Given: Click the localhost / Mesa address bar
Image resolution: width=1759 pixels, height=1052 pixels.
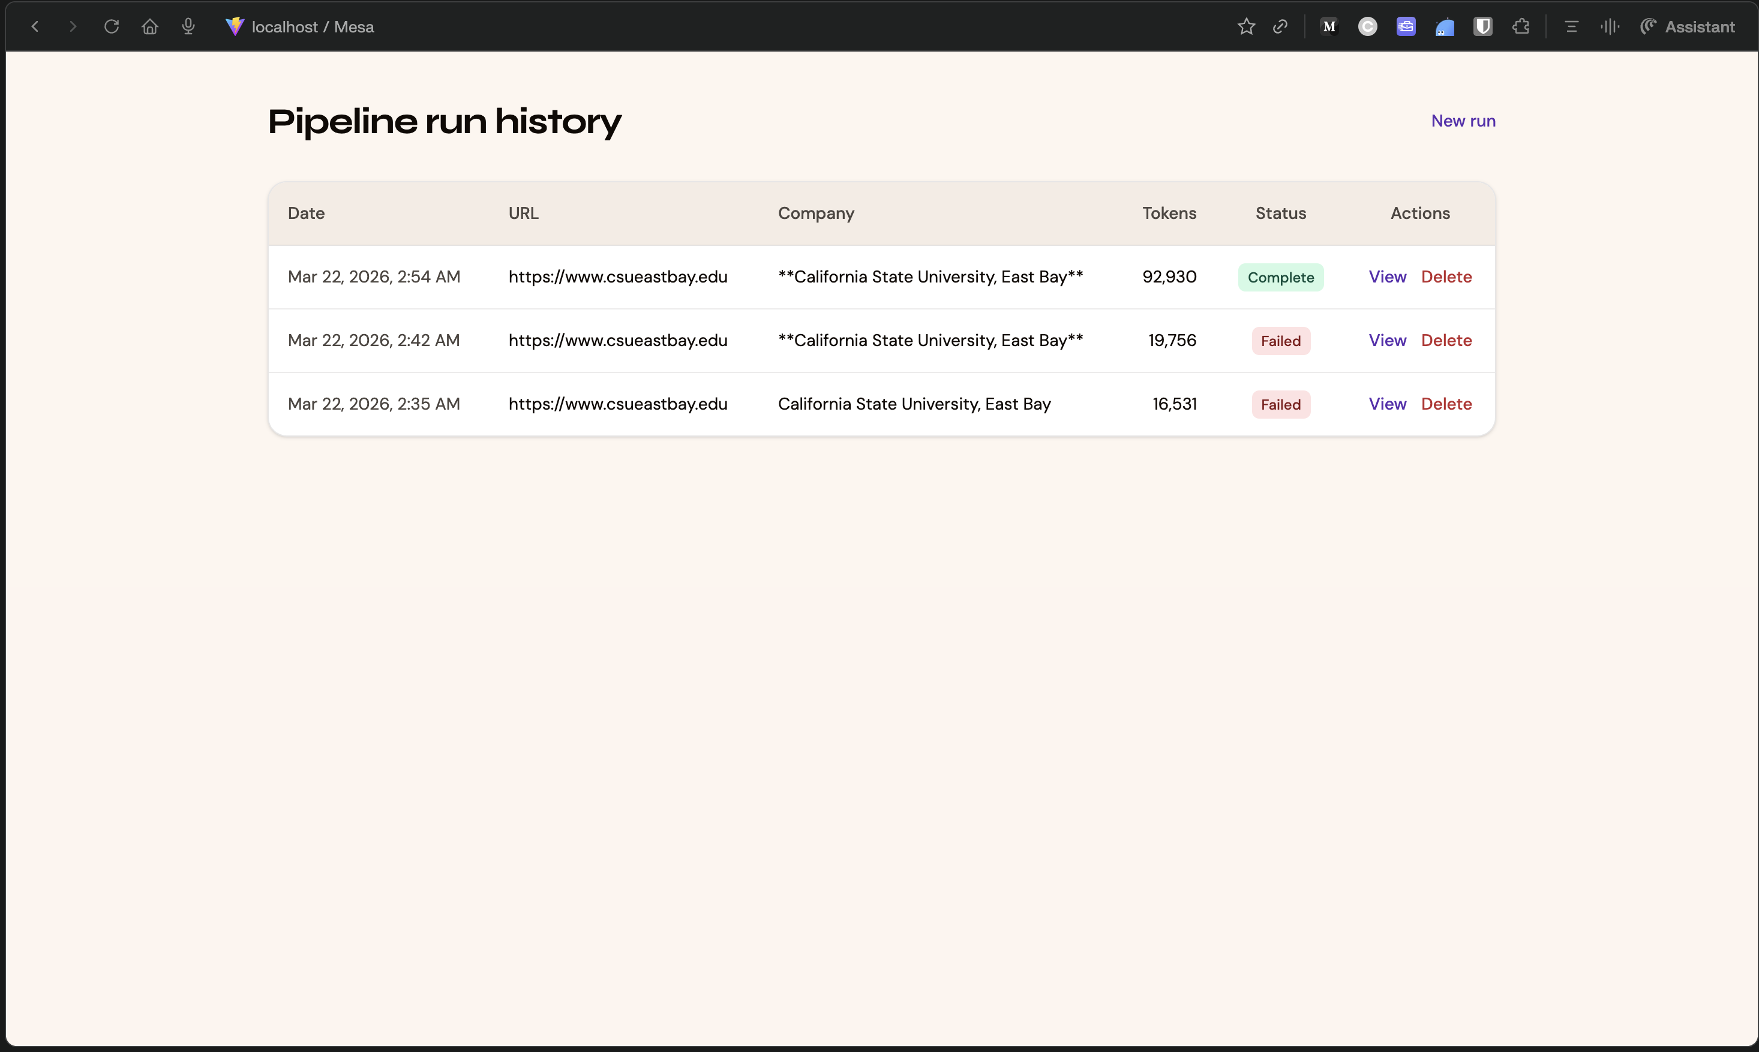Looking at the screenshot, I should click(x=313, y=27).
